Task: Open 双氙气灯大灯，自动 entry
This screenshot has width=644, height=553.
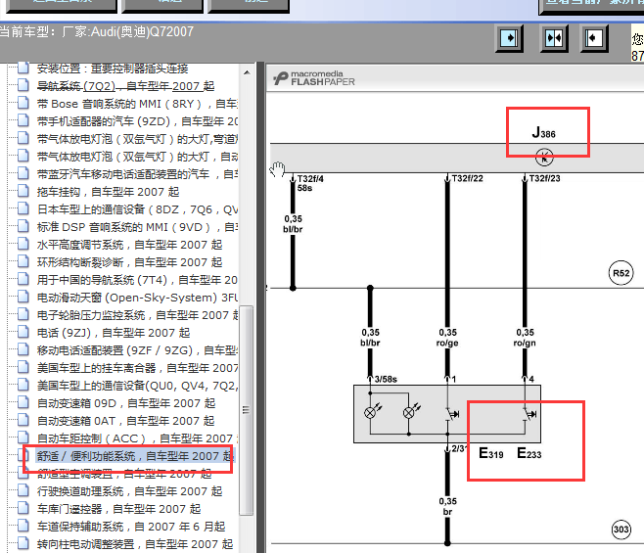Action: coord(137,157)
